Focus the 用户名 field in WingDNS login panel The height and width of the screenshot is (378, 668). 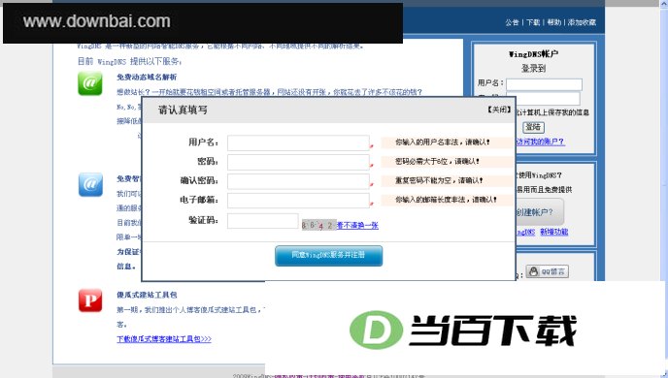(544, 84)
